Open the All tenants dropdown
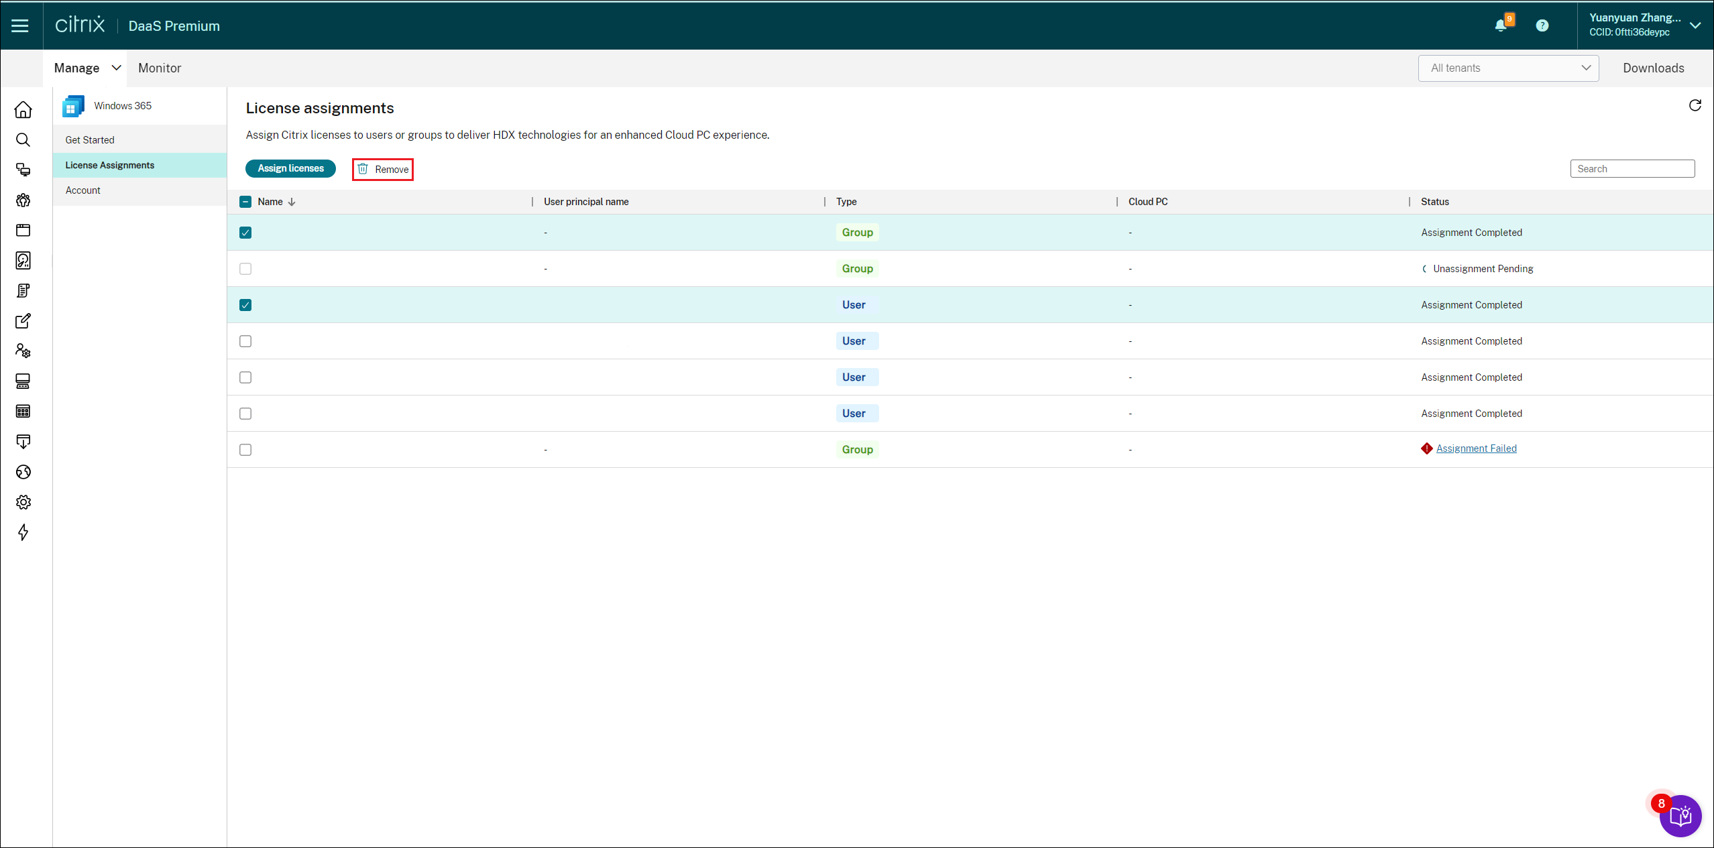Image resolution: width=1714 pixels, height=848 pixels. [x=1508, y=68]
